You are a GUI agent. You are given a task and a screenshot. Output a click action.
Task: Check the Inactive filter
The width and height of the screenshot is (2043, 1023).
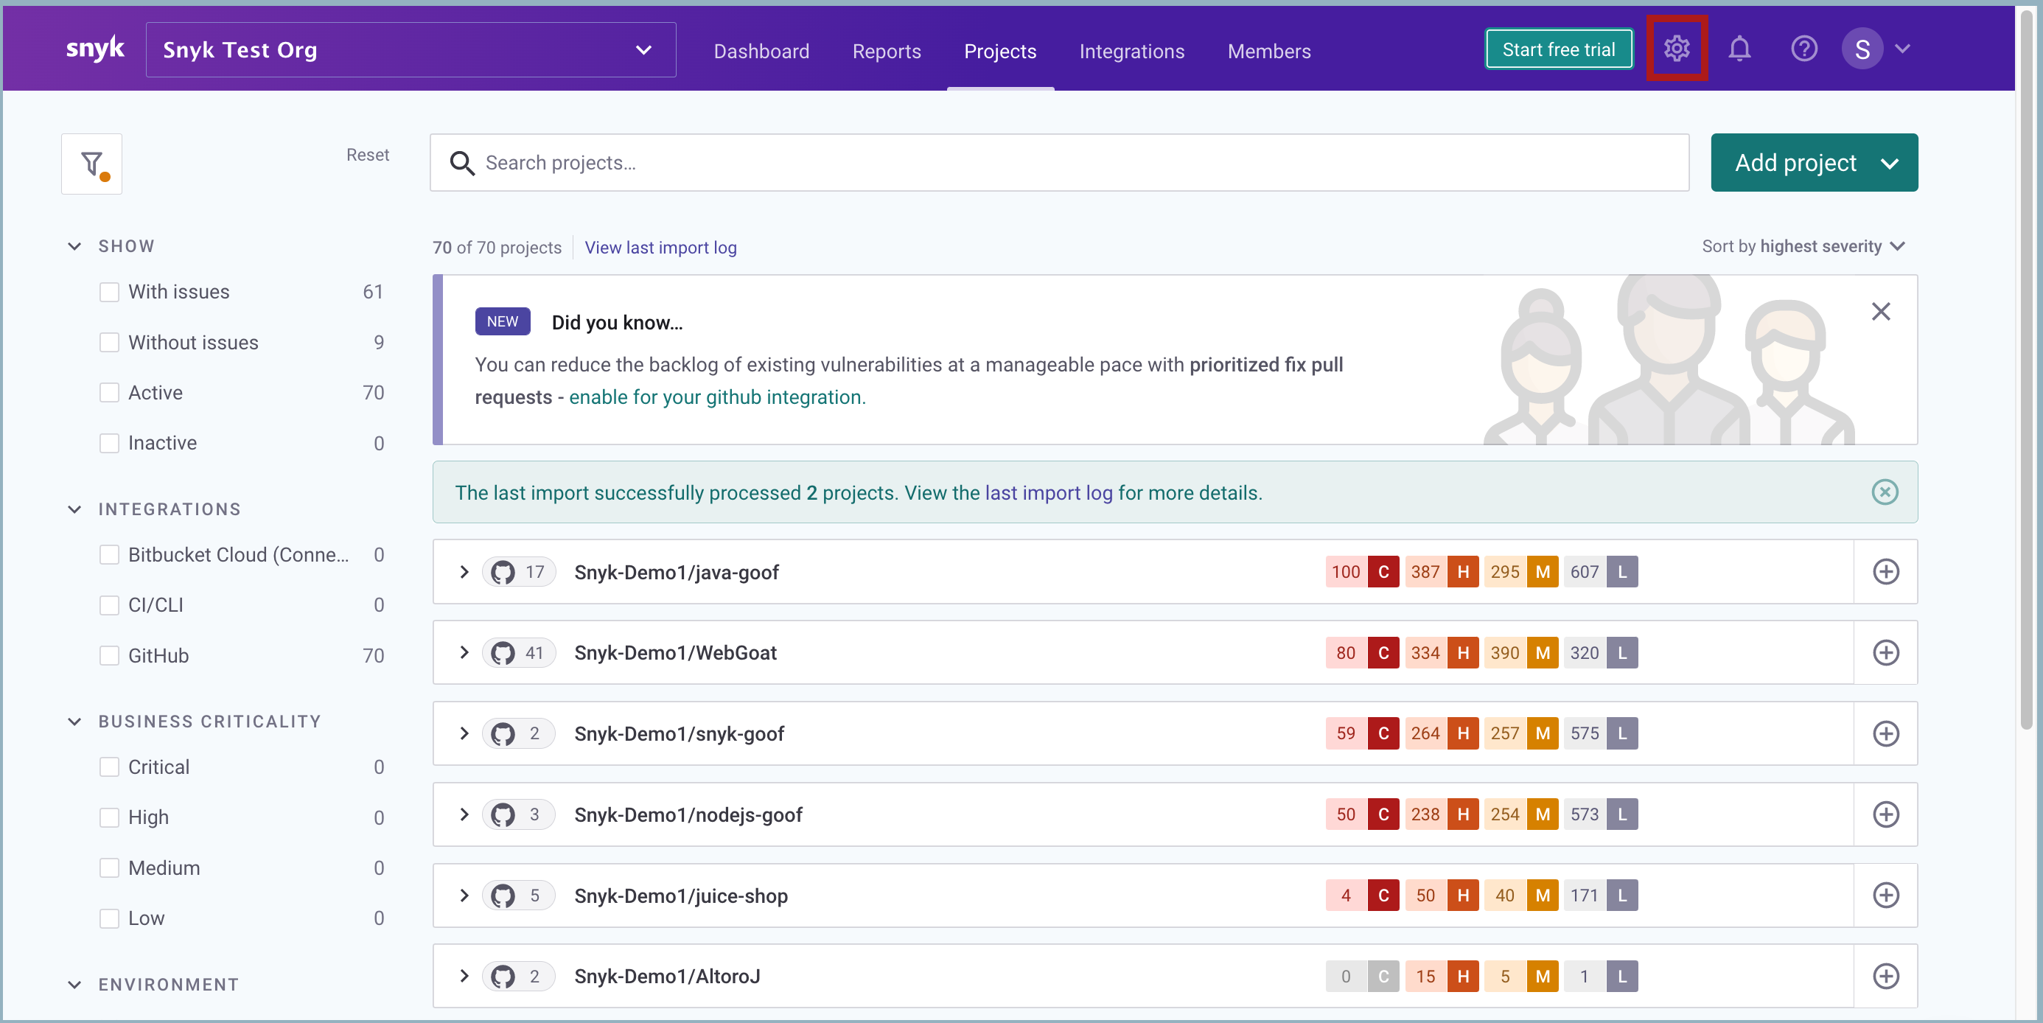[x=109, y=443]
